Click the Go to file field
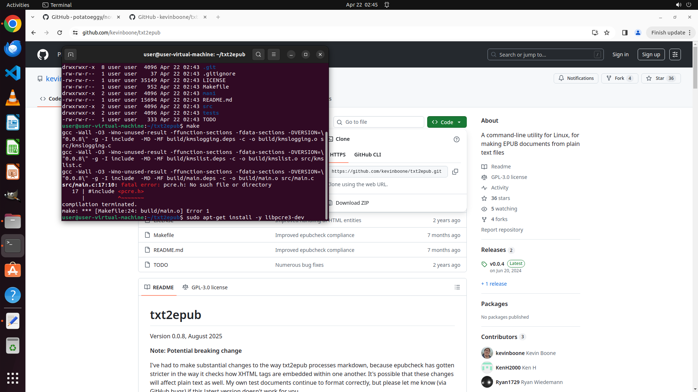The image size is (698, 392). [x=379, y=122]
